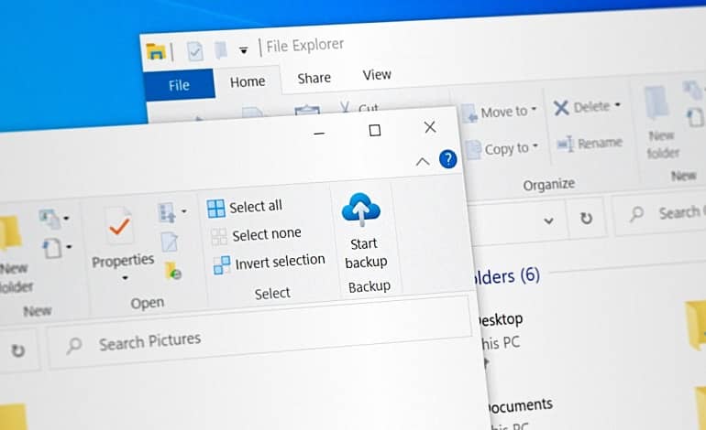
Task: Switch to the View tab in File Explorer
Action: [x=377, y=75]
